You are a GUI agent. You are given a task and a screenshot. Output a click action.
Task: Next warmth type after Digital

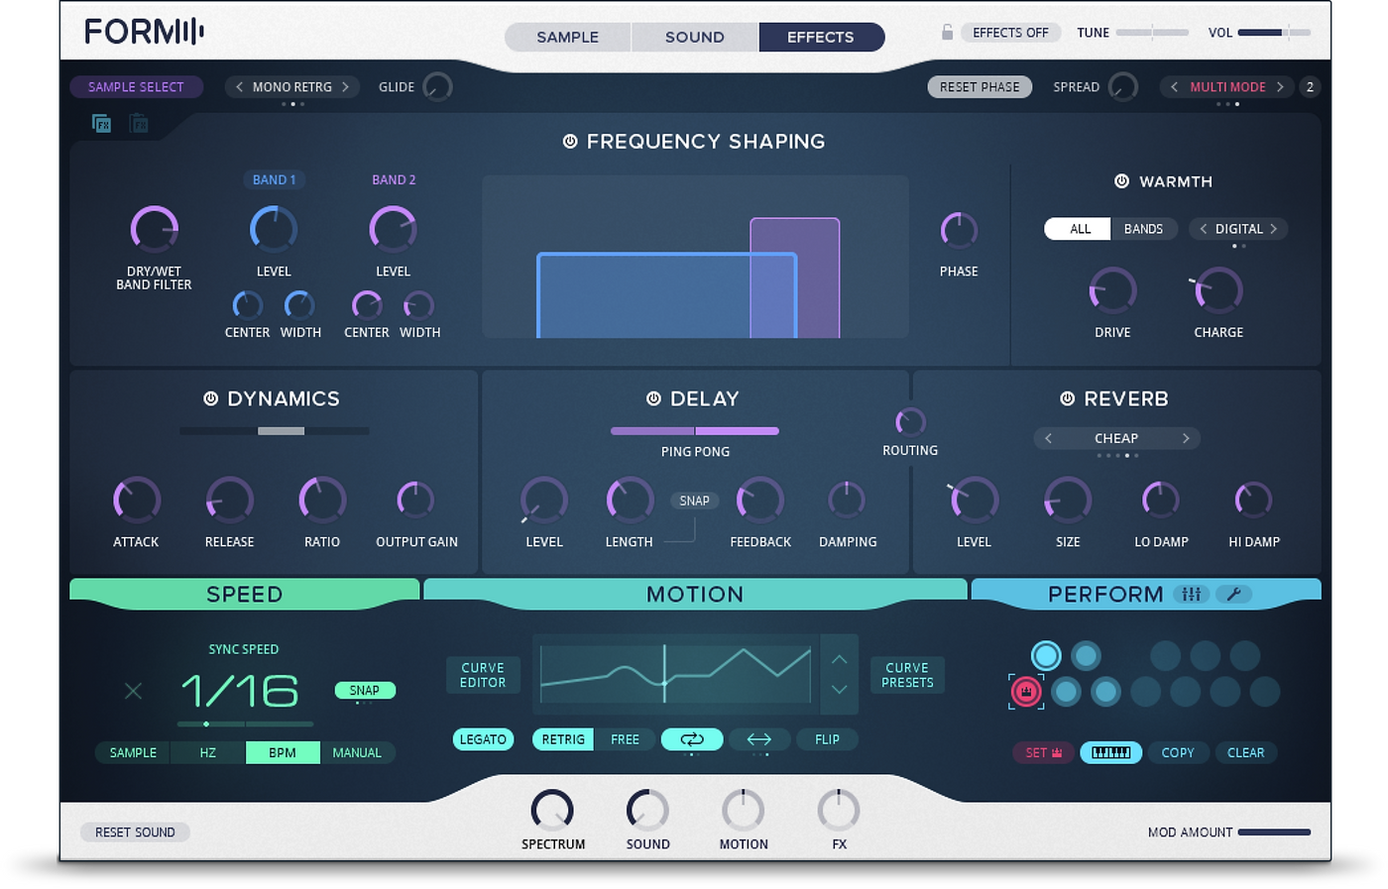point(1273,229)
